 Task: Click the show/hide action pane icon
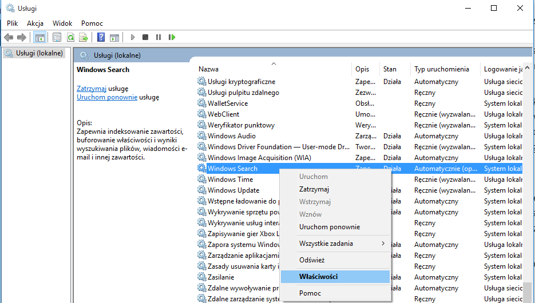tap(114, 37)
